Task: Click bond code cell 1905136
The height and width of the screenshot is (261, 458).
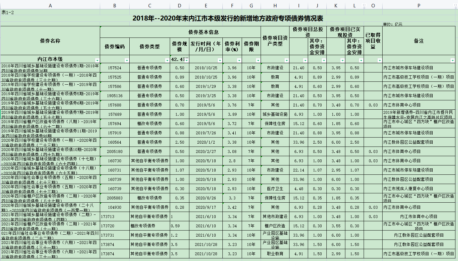Action: click(115, 96)
